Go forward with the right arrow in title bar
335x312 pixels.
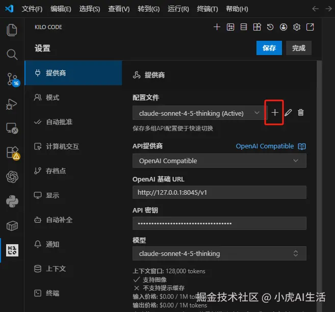pyautogui.click(x=328, y=9)
